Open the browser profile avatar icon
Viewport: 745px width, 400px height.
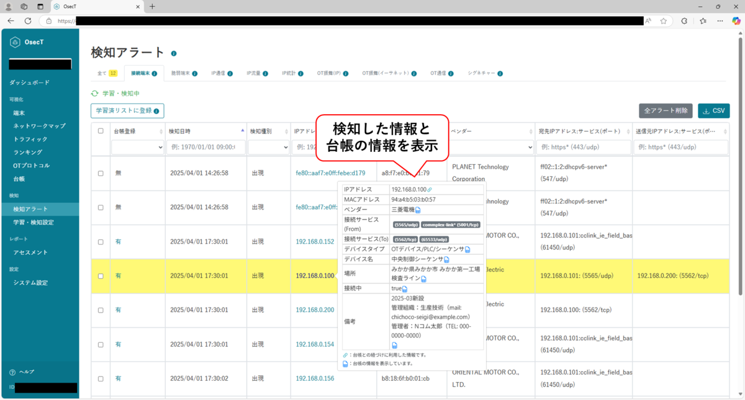pyautogui.click(x=9, y=6)
